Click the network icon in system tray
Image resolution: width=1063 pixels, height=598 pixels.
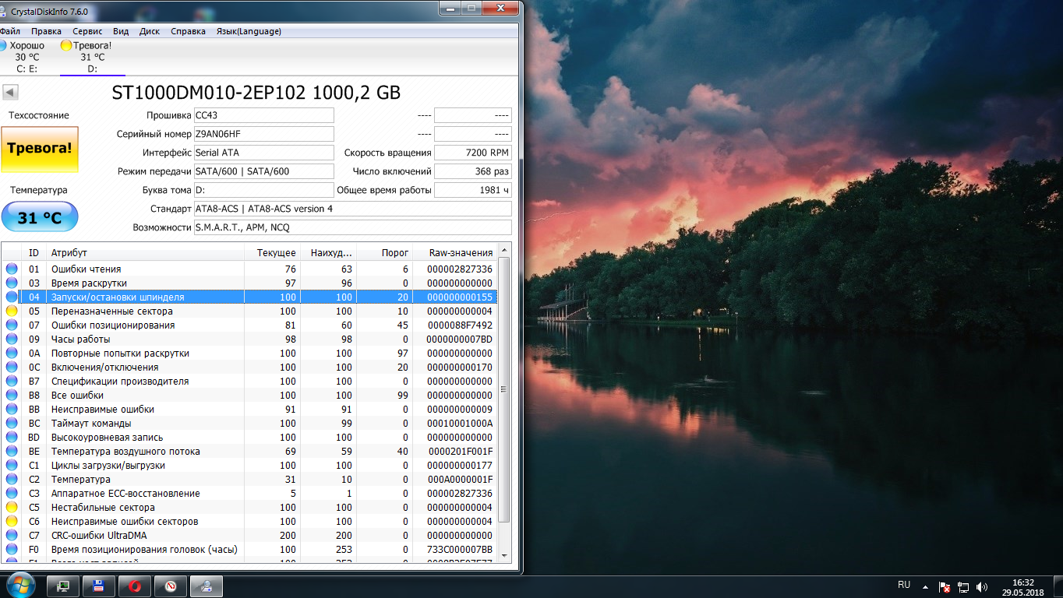963,586
